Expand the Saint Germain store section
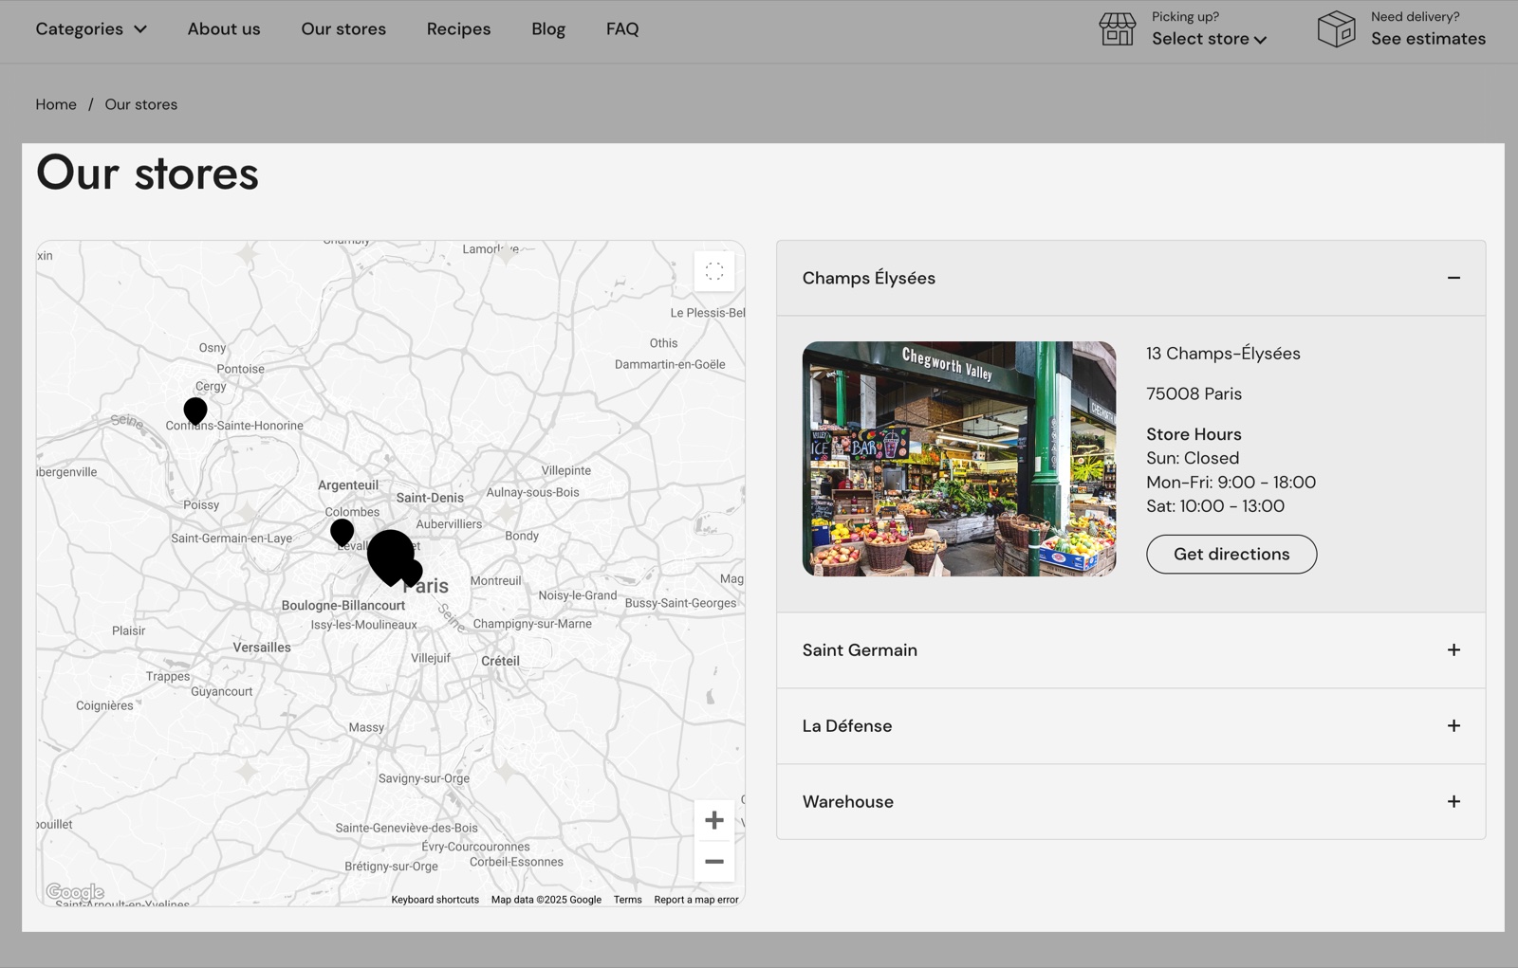This screenshot has width=1518, height=968. coord(1131,650)
